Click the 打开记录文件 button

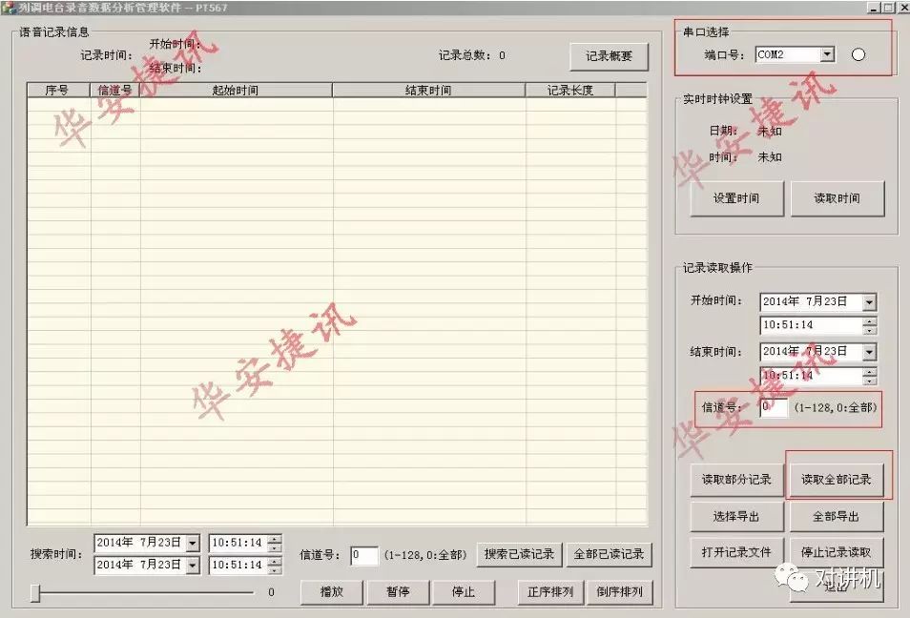point(736,552)
